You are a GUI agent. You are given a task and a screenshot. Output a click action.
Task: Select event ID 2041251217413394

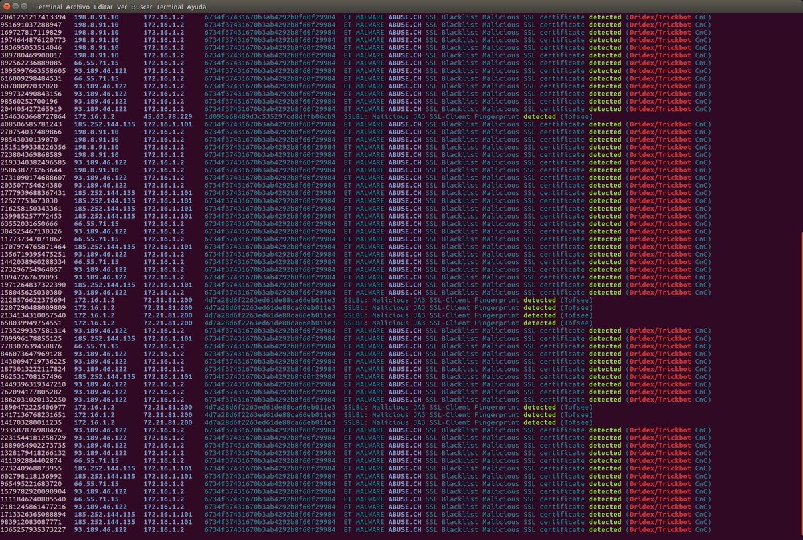point(33,17)
